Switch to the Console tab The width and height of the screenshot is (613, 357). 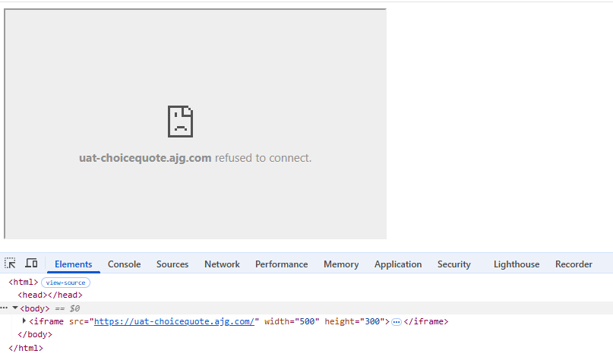coord(125,264)
